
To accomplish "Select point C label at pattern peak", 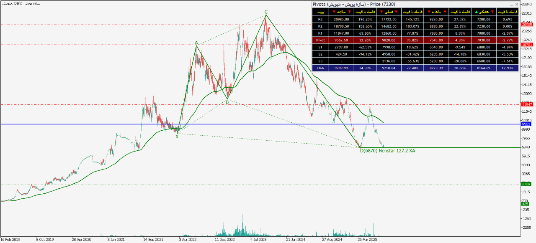I will point(265,12).
